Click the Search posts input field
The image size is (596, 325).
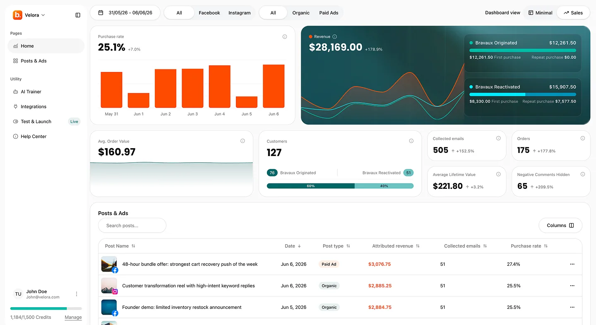click(x=132, y=225)
